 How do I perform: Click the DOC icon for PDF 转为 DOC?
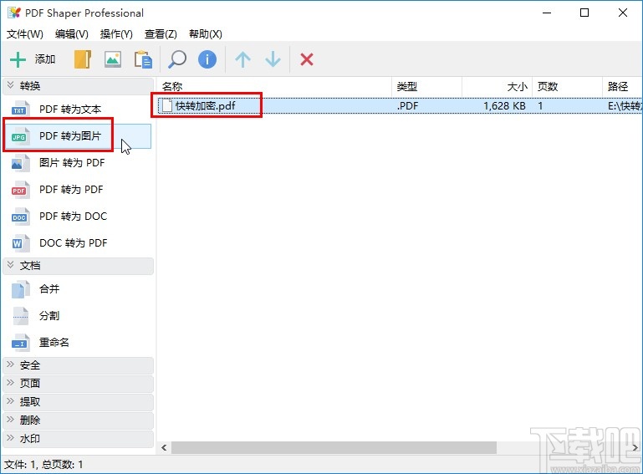click(x=21, y=216)
